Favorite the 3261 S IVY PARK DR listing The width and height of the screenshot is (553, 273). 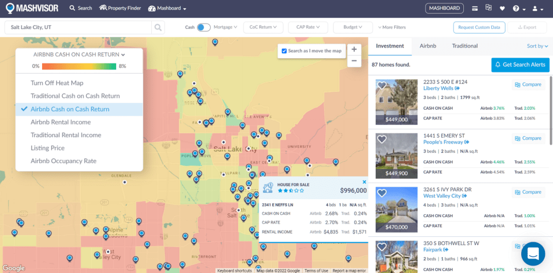pyautogui.click(x=382, y=193)
